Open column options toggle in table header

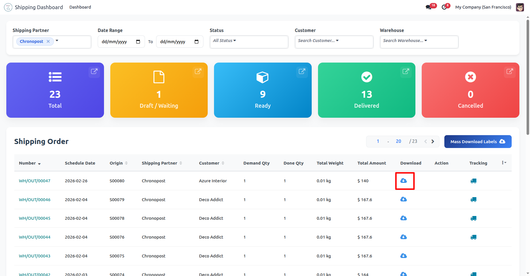click(x=504, y=163)
